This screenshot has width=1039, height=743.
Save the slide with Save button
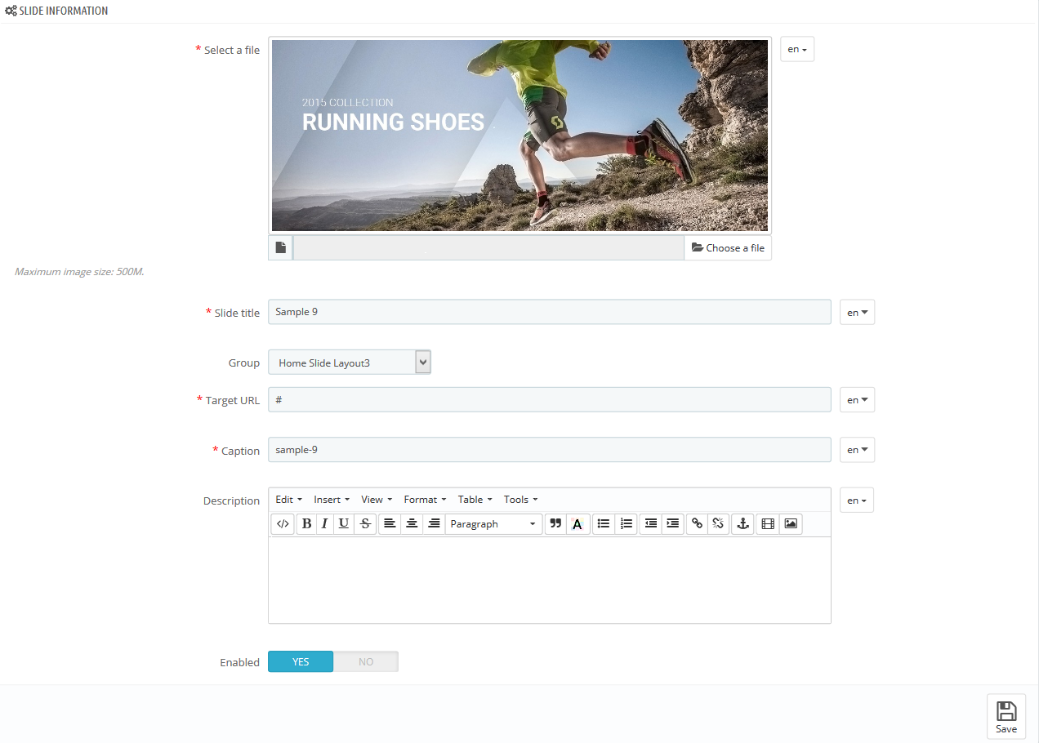[x=1006, y=716]
